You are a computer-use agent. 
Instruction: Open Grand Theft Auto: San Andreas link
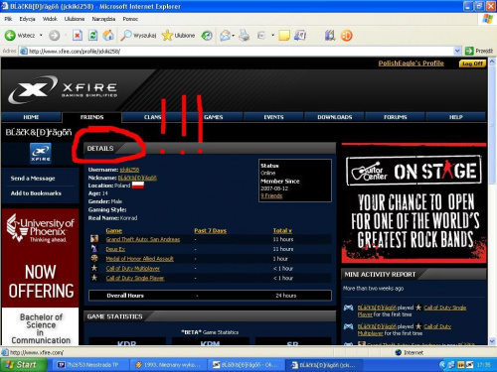click(143, 239)
